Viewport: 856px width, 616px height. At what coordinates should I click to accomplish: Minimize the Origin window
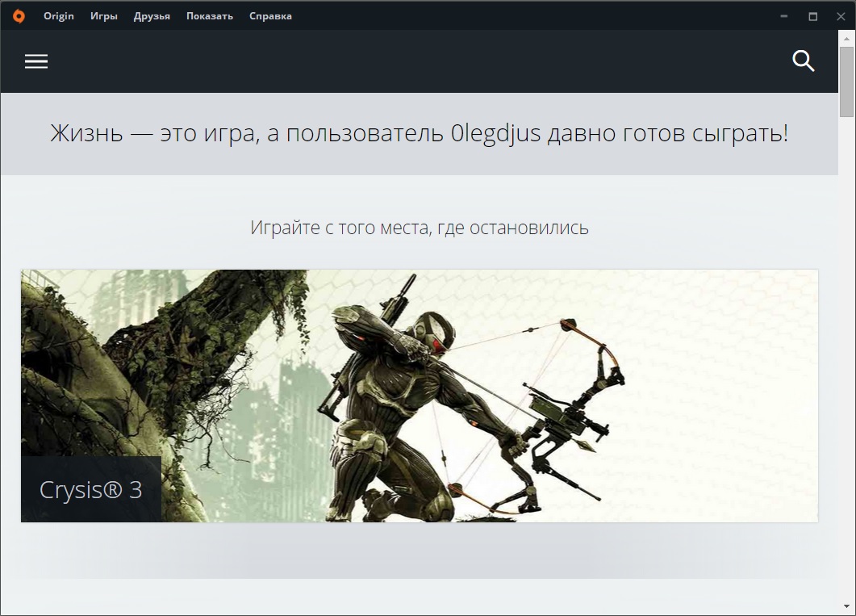tap(784, 16)
